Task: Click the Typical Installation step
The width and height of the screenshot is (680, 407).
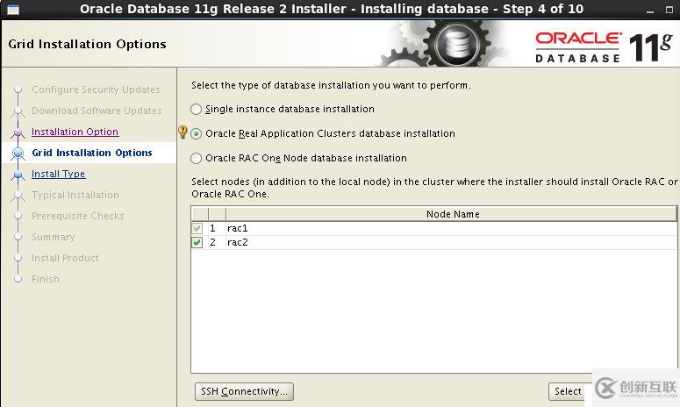Action: 75,195
